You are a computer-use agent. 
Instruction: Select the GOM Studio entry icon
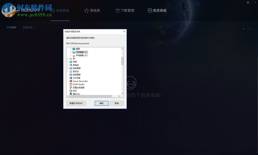click(70, 84)
